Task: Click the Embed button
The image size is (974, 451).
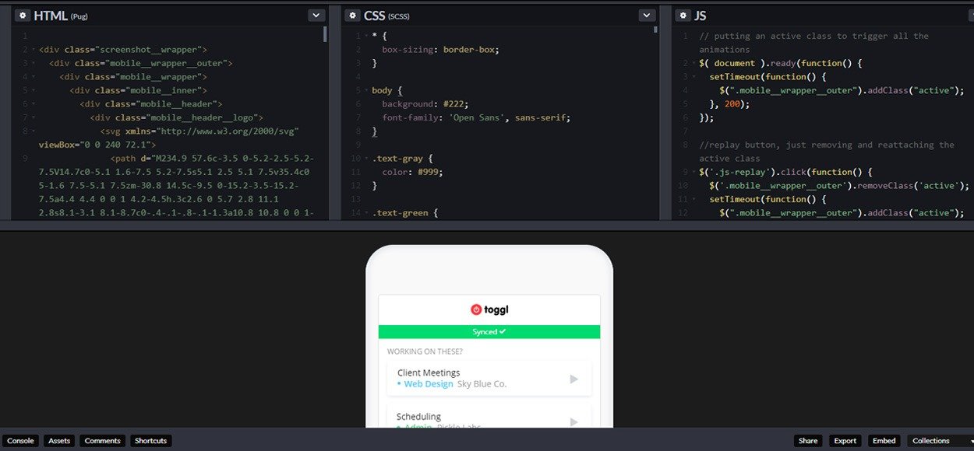Action: coord(884,441)
